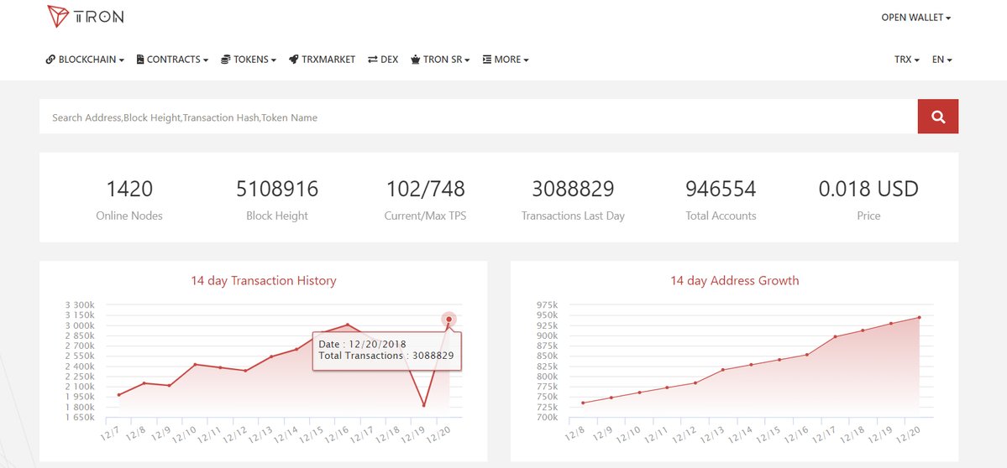Switch language via EN dropdown
1007x468 pixels.
click(x=942, y=60)
